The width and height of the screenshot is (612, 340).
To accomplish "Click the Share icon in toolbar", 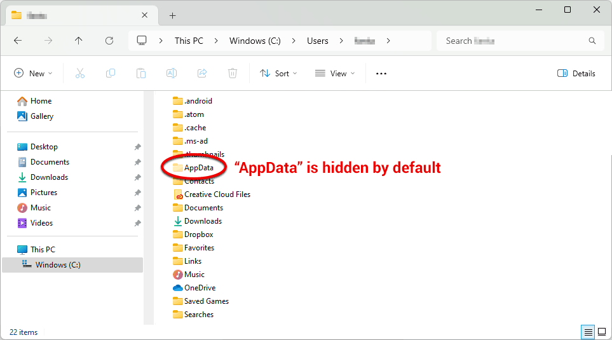I will tap(202, 74).
